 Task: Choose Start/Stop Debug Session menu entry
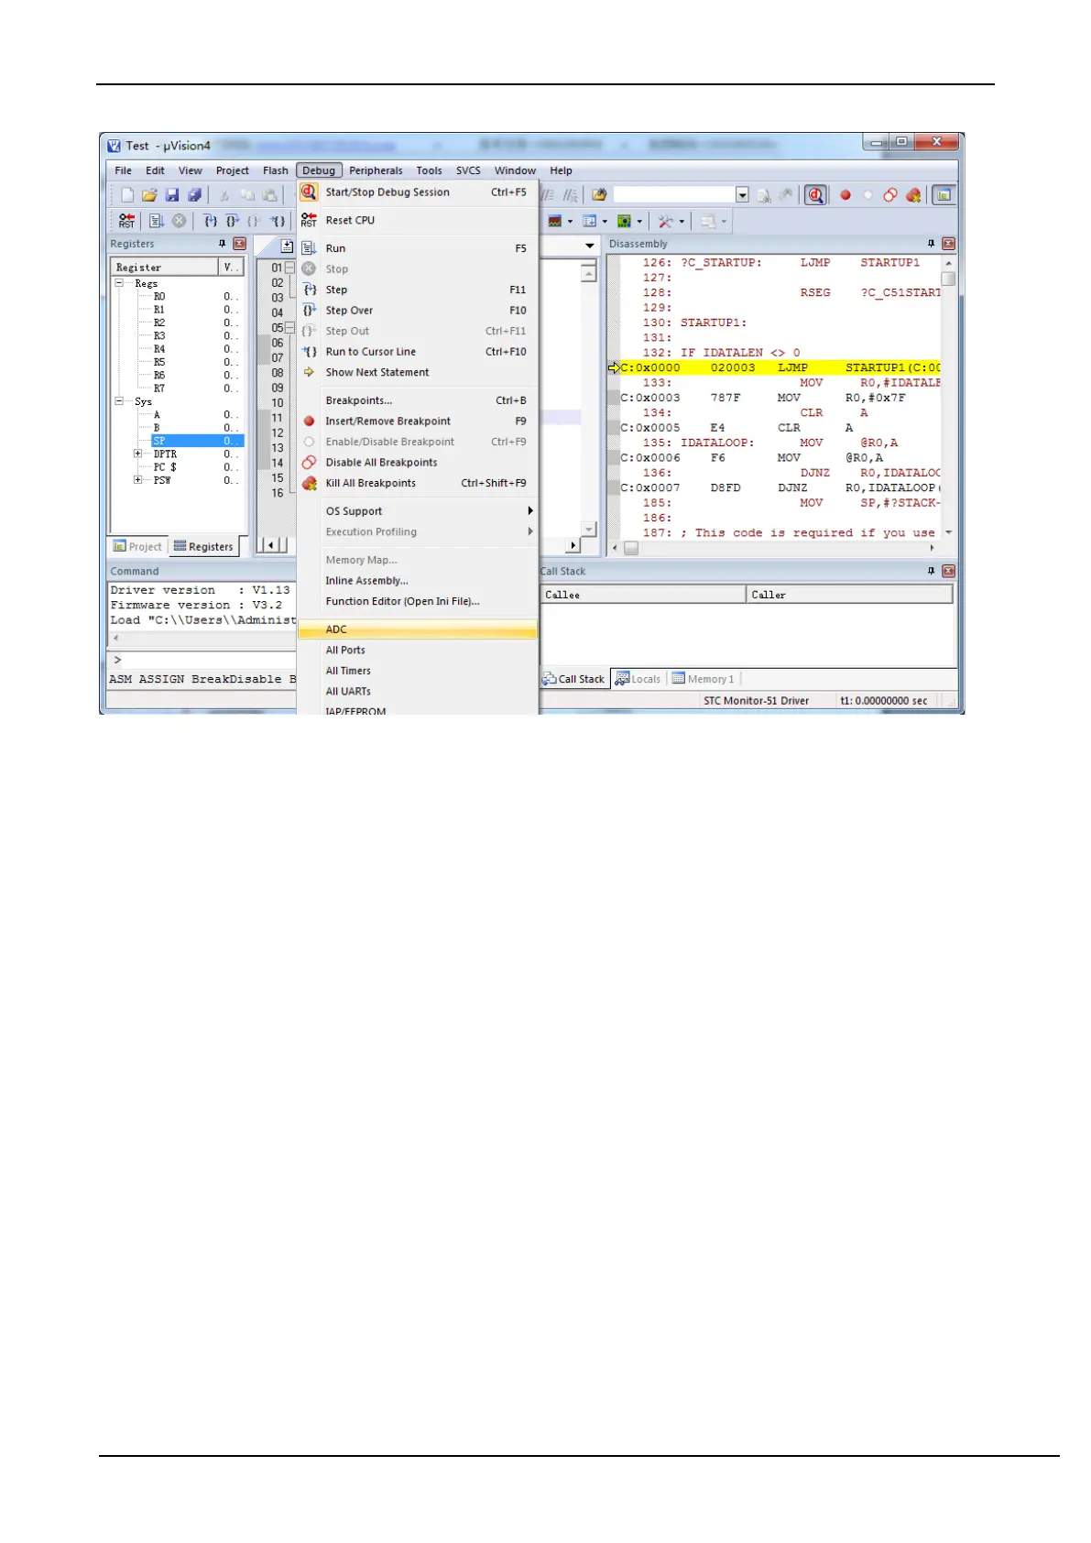click(x=418, y=192)
